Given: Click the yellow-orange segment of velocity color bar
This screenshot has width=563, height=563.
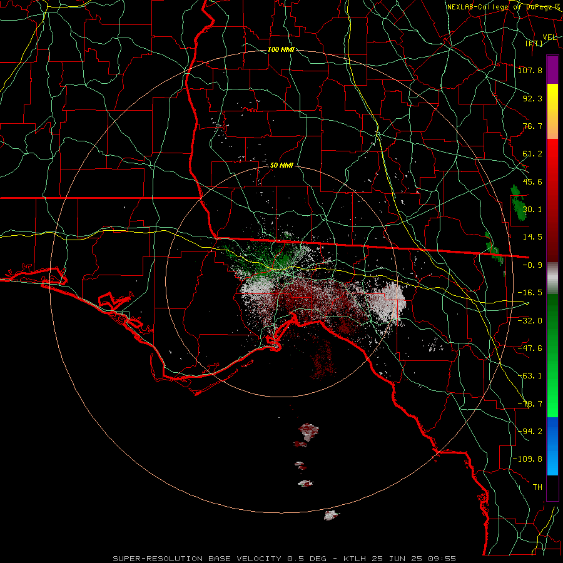Looking at the screenshot, I should coord(552,111).
